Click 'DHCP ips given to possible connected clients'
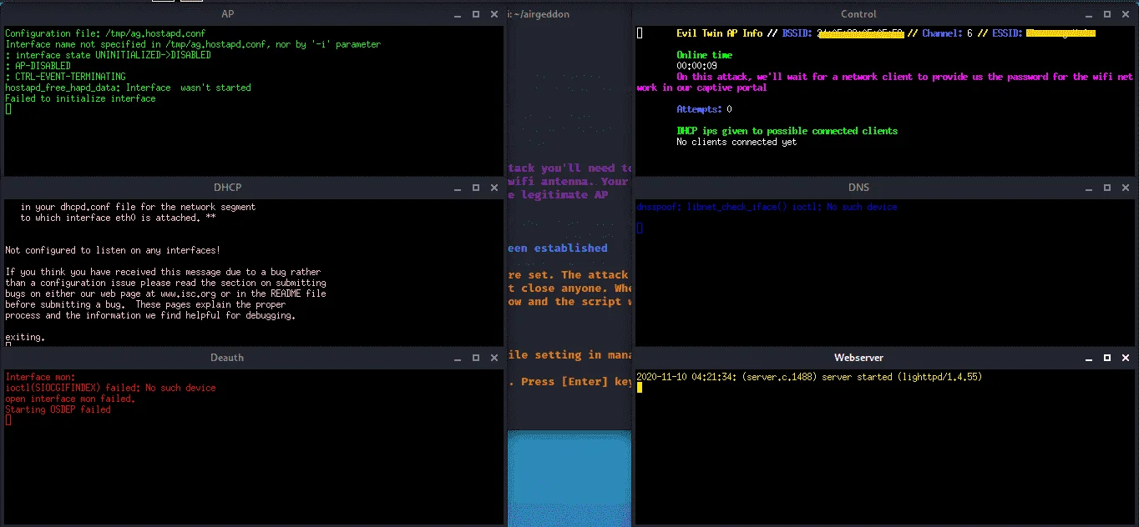Screen dimensions: 1139x527 (787, 131)
